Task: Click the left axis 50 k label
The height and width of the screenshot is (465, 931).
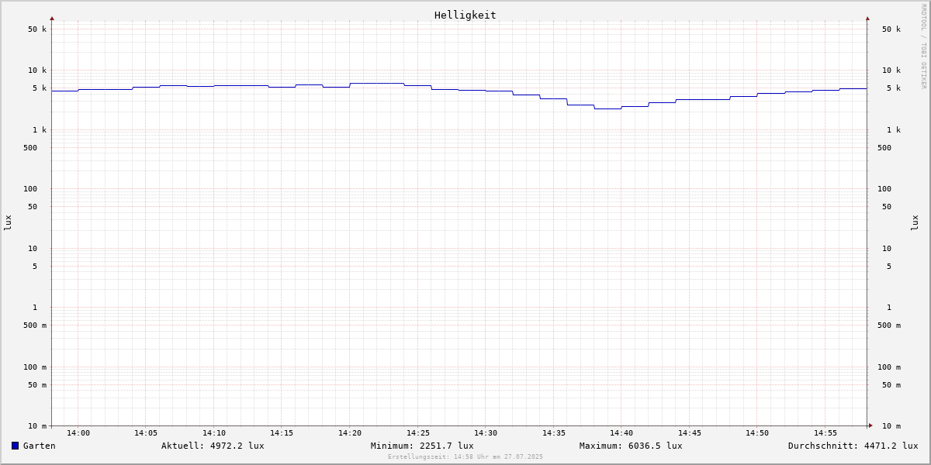Action: click(37, 29)
